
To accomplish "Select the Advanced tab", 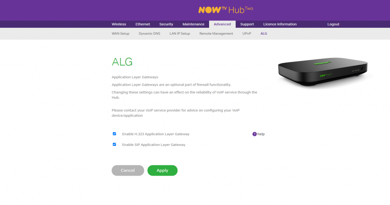I will [222, 24].
